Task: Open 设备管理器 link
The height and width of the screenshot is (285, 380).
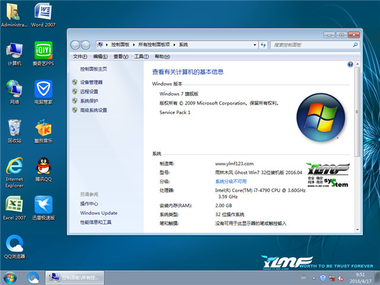Action: (x=91, y=83)
